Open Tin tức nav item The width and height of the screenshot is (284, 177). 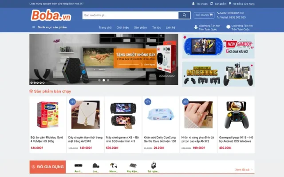[157, 27]
